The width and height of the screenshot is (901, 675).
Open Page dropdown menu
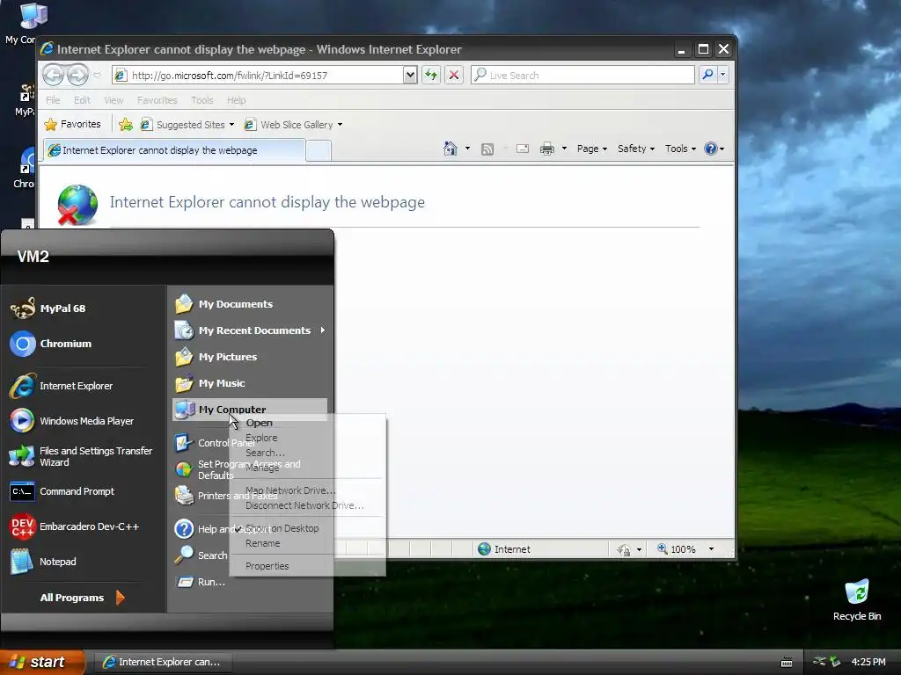(592, 149)
